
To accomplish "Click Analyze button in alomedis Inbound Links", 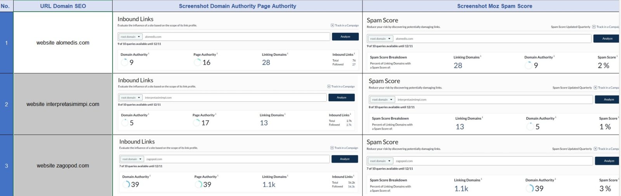I will pos(345,36).
